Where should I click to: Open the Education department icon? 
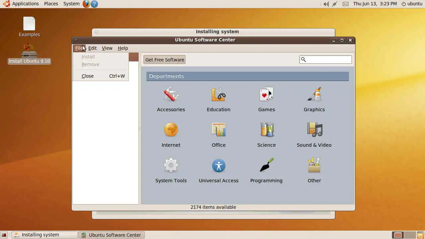pyautogui.click(x=218, y=95)
